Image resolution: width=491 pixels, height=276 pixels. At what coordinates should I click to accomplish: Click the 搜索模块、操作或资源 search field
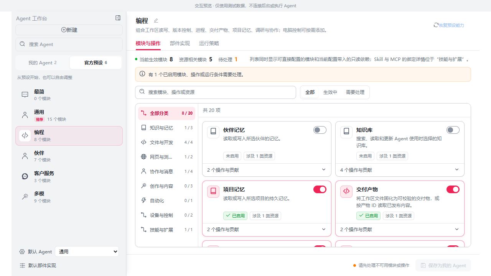click(216, 92)
